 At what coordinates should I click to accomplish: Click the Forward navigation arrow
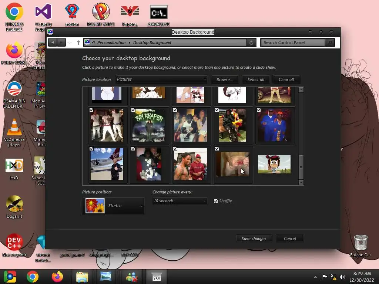61,43
